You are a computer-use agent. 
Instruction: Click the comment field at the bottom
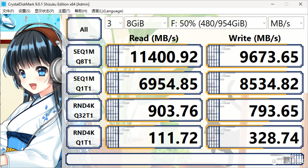(x=185, y=159)
